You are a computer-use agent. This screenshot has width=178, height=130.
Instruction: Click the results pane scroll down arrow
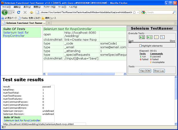(176, 124)
